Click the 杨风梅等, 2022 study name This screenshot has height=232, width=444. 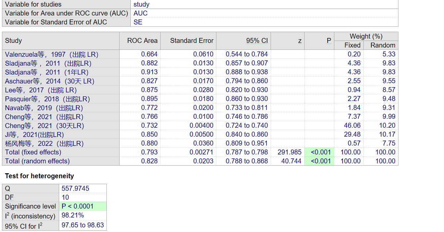(x=44, y=143)
